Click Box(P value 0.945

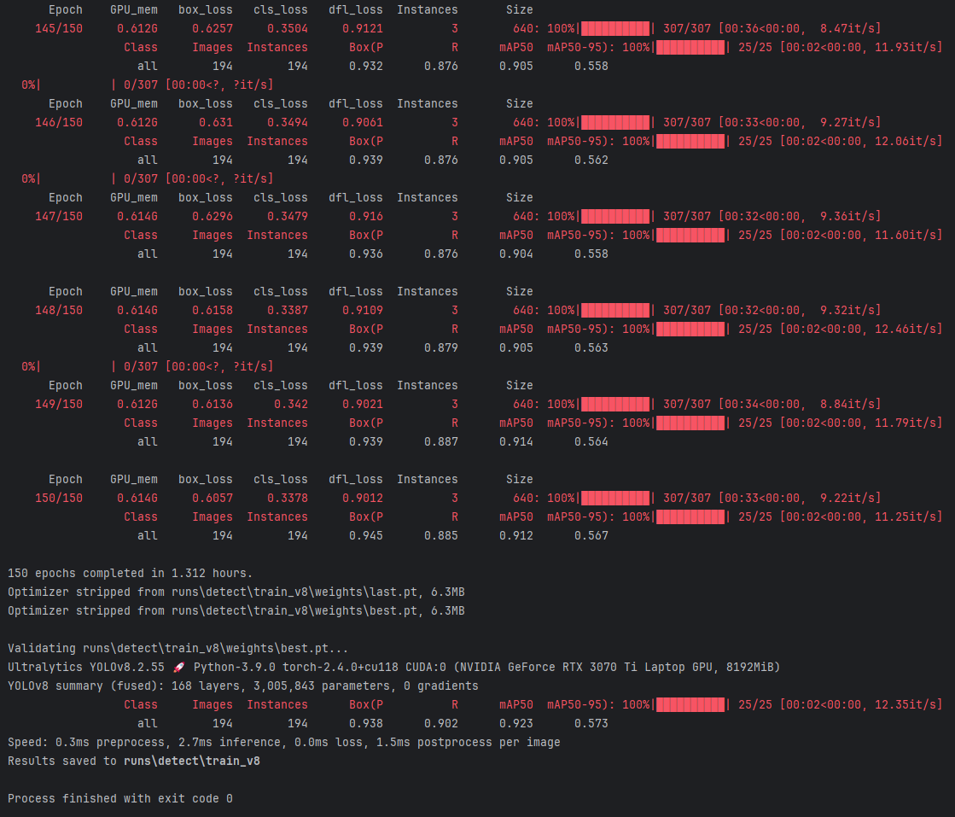pos(366,535)
